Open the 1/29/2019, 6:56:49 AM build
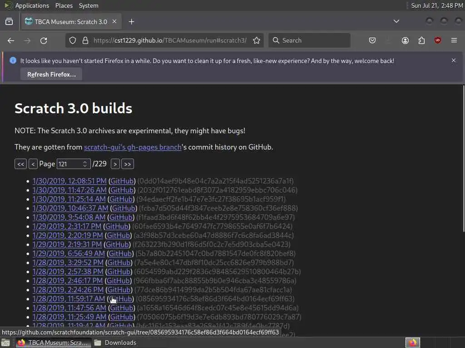This screenshot has width=465, height=348. [x=69, y=254]
